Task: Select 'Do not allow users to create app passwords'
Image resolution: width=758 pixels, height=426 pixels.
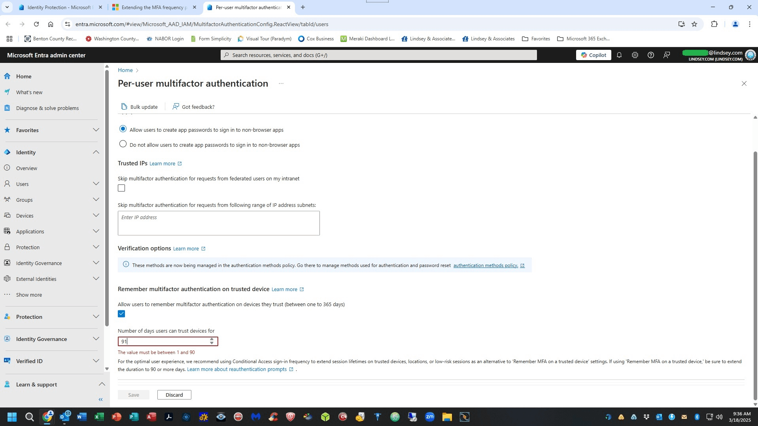Action: [122, 144]
